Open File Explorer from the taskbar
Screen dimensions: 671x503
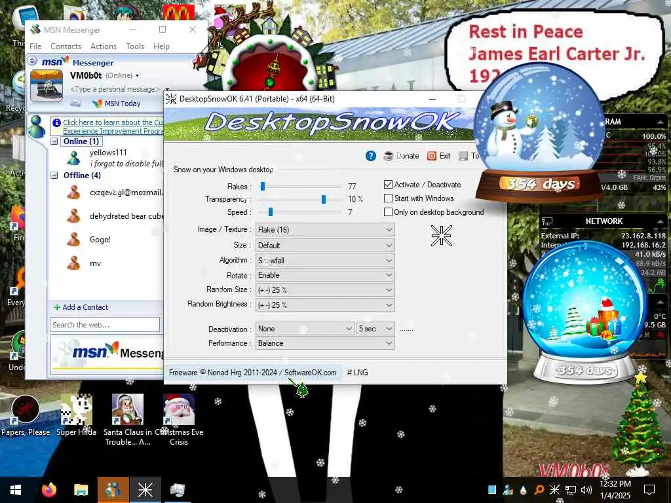(x=81, y=490)
